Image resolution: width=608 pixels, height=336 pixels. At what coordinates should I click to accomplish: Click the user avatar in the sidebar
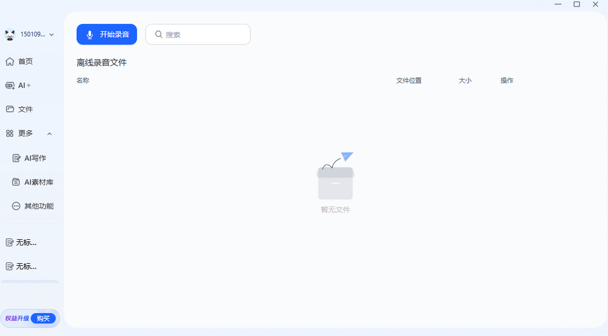10,34
